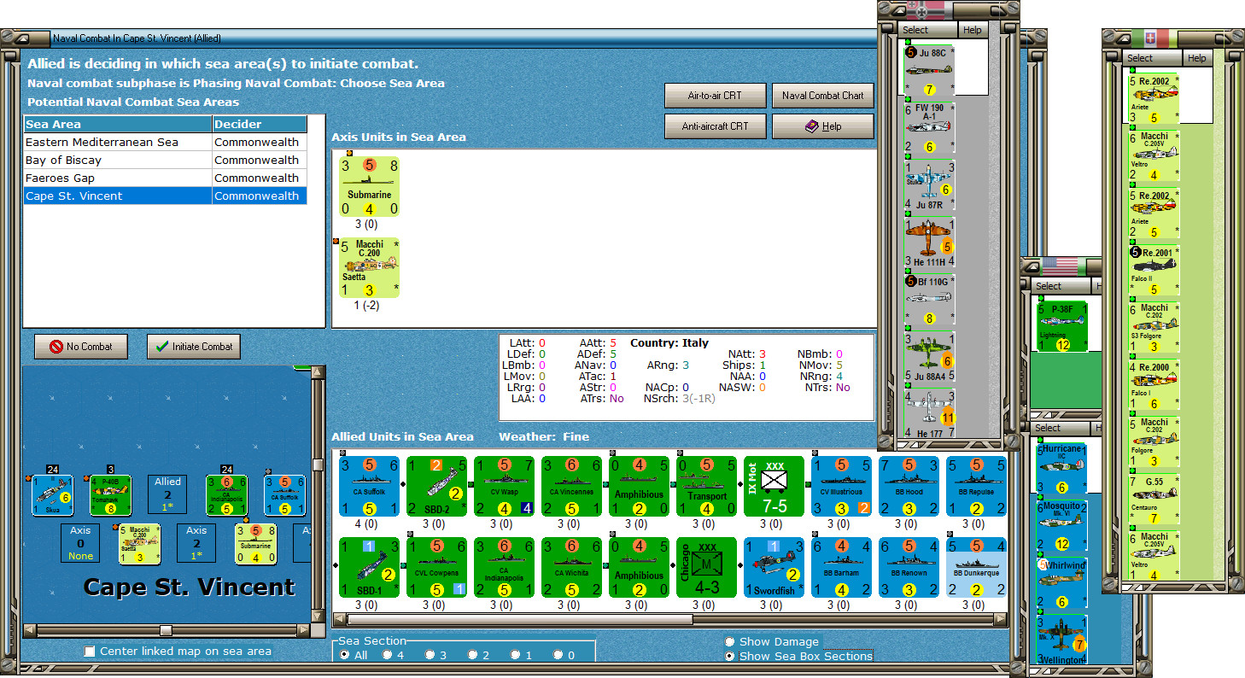Click the Help button with book icon
Screen dimensions: 1245x678
click(823, 126)
